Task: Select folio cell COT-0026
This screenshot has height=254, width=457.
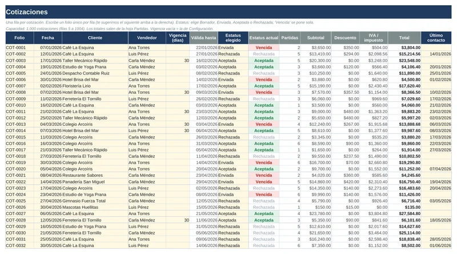Action: click(x=19, y=207)
